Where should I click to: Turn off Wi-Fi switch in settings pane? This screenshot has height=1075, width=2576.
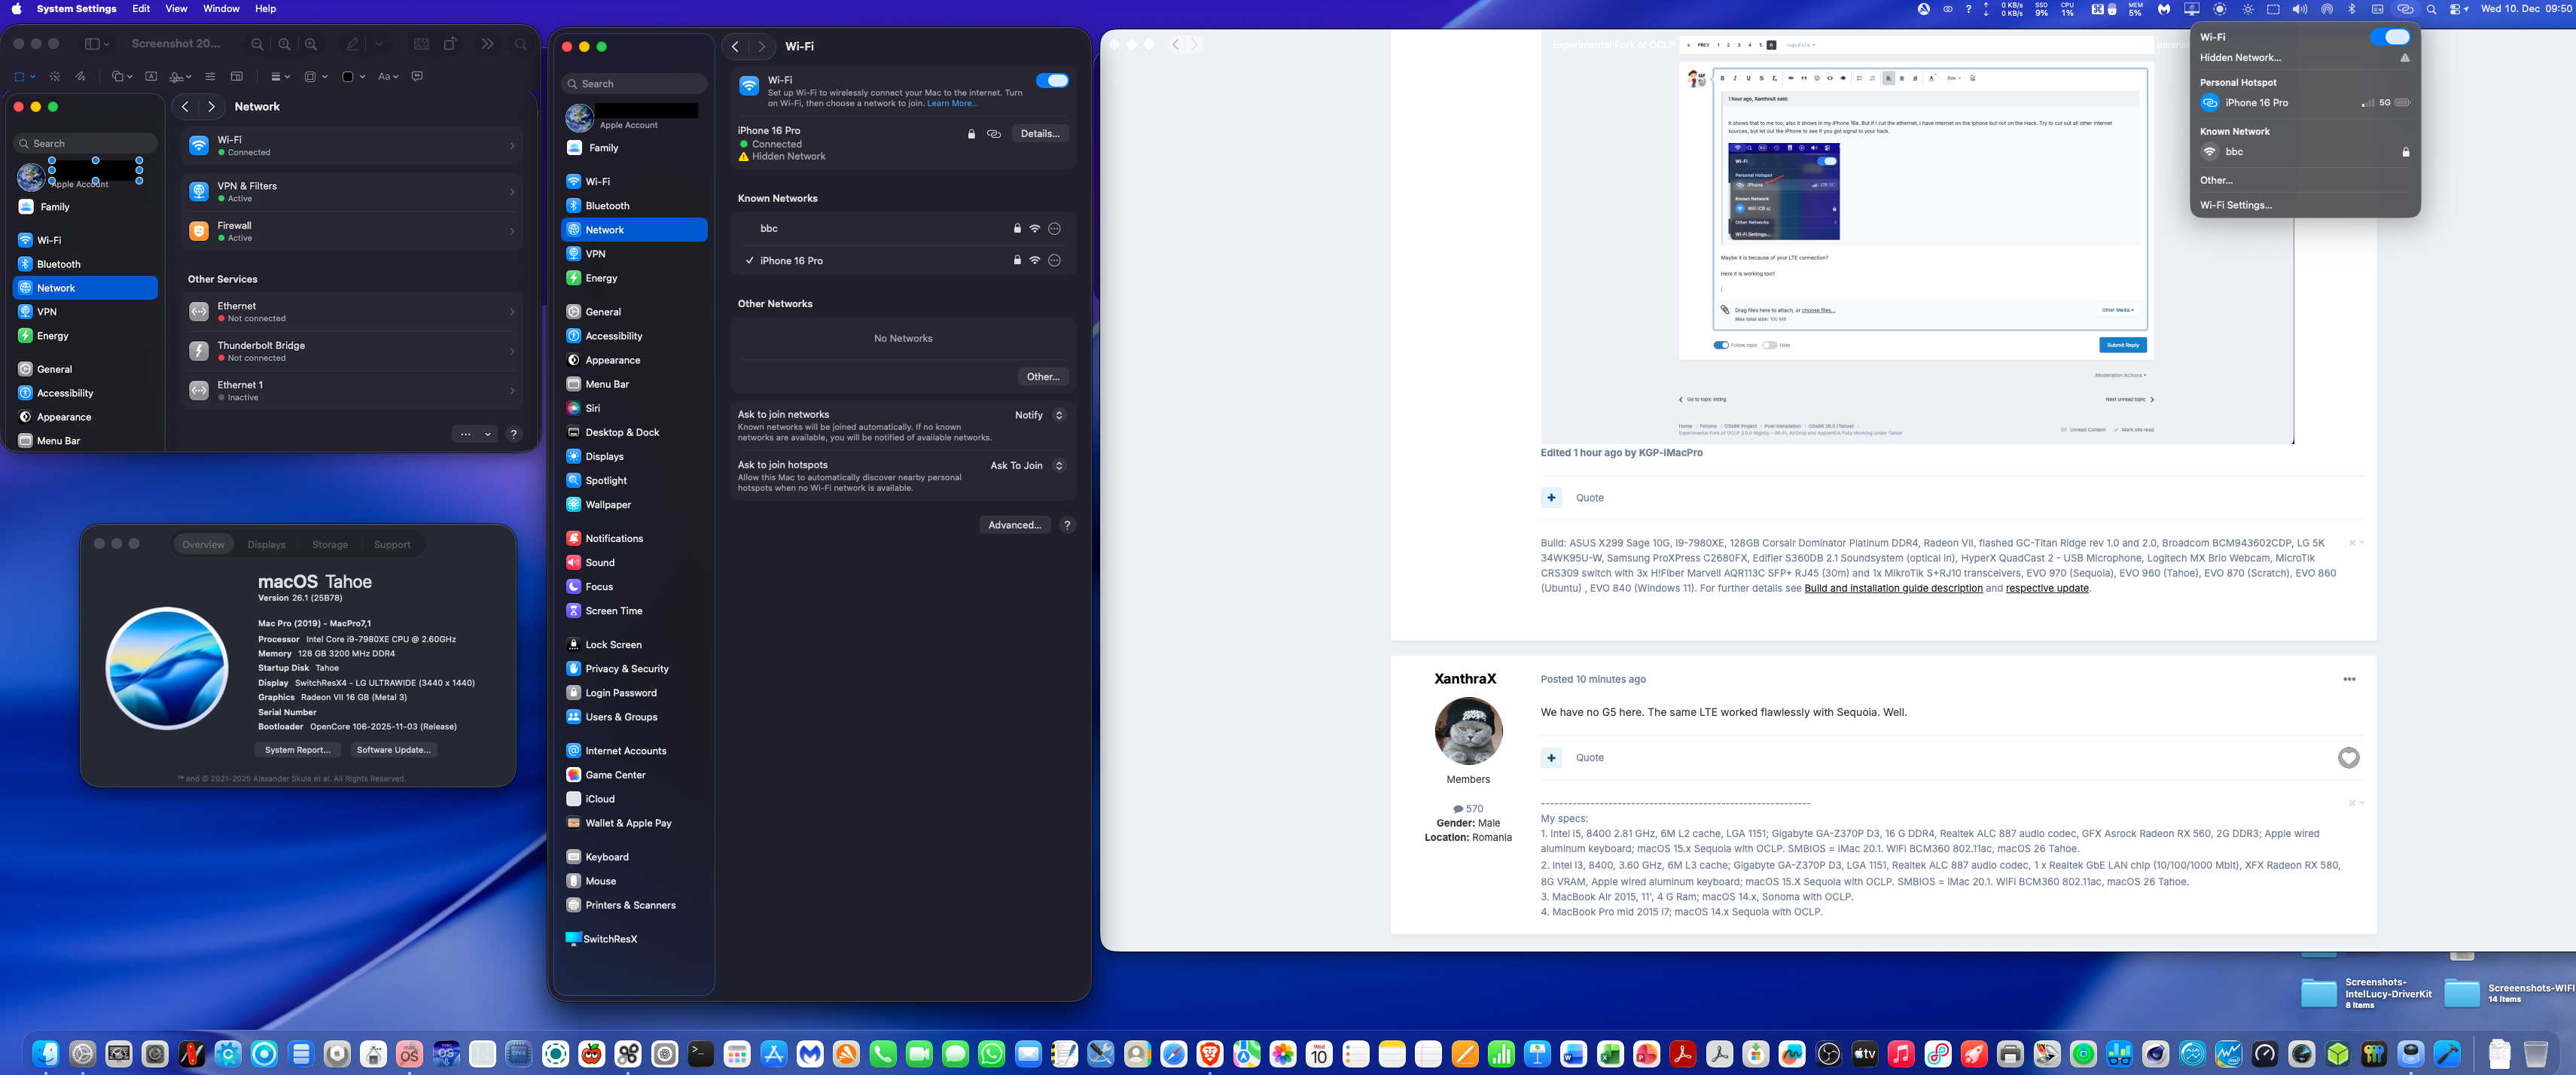[1052, 81]
